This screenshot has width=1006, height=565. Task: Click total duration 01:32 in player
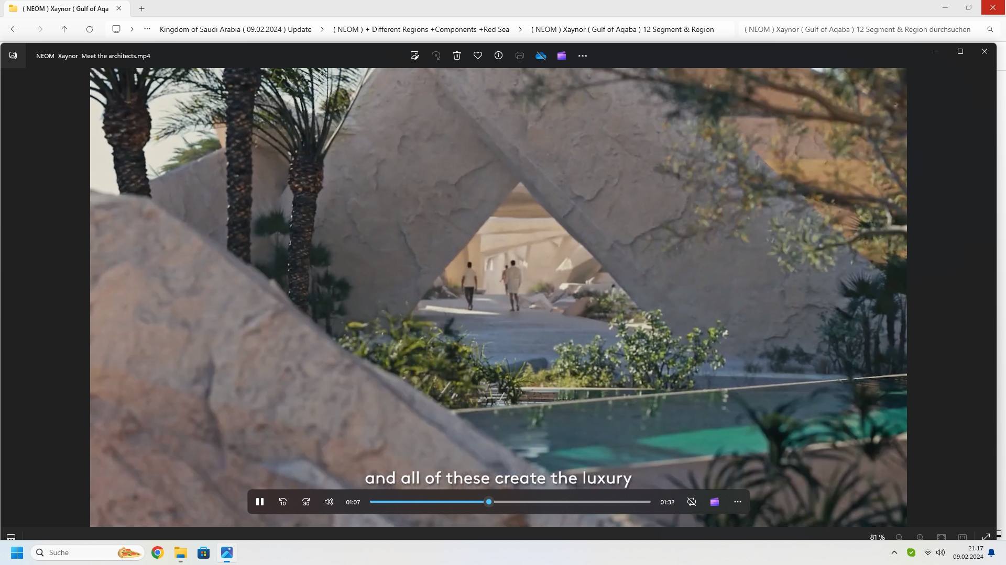667,502
